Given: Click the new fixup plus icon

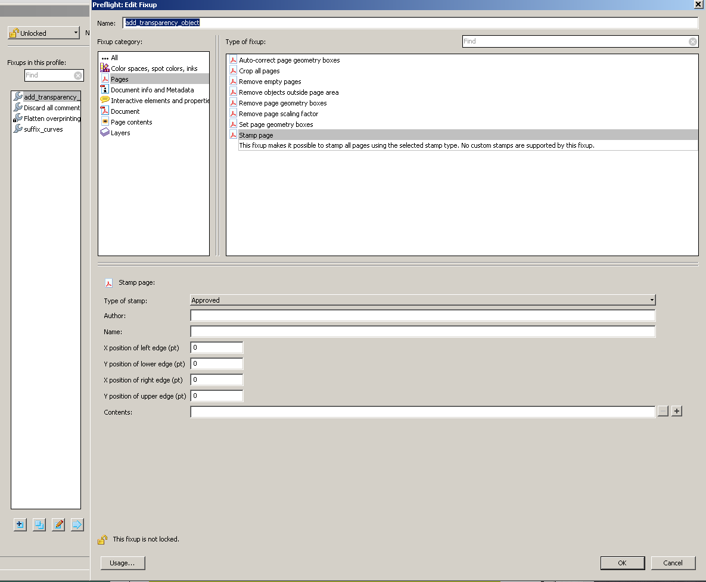Looking at the screenshot, I should pos(20,524).
